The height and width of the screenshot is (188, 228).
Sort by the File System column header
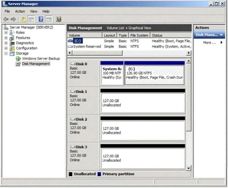click(x=139, y=35)
